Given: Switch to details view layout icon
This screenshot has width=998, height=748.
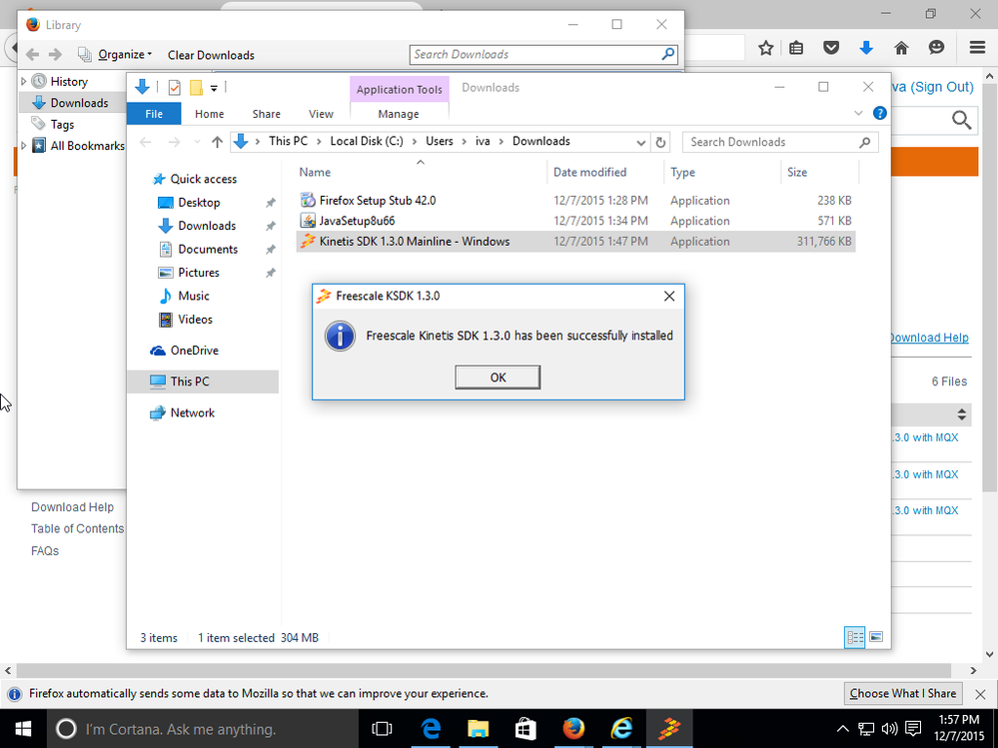Looking at the screenshot, I should click(855, 637).
